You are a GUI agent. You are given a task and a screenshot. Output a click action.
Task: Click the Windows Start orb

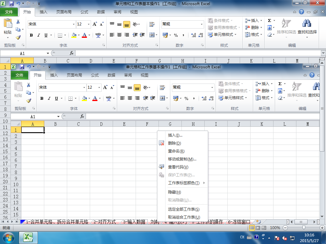tap(9, 238)
